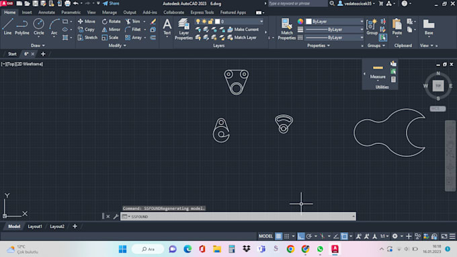
Task: Click the Scale tool
Action: [x=110, y=38]
